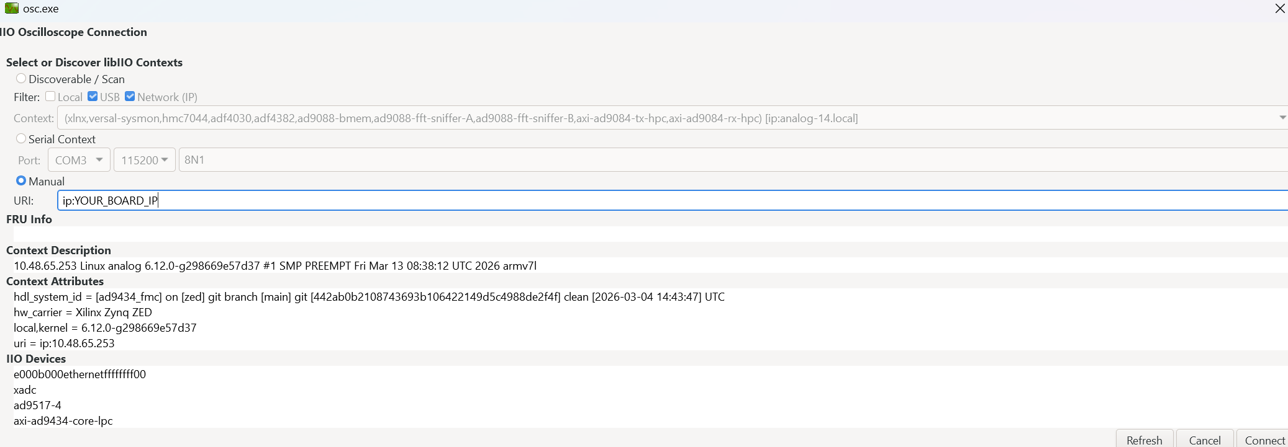Image resolution: width=1288 pixels, height=447 pixels.
Task: Click the Connect button
Action: (x=1263, y=439)
